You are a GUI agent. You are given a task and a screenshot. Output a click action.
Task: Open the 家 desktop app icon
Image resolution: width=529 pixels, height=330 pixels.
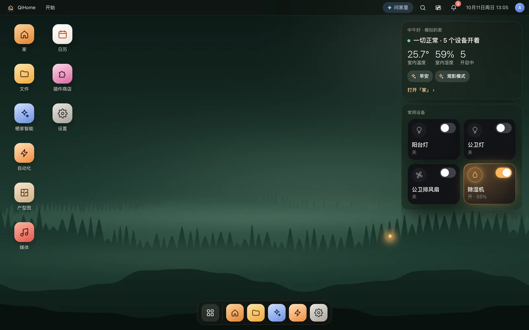coord(24,34)
